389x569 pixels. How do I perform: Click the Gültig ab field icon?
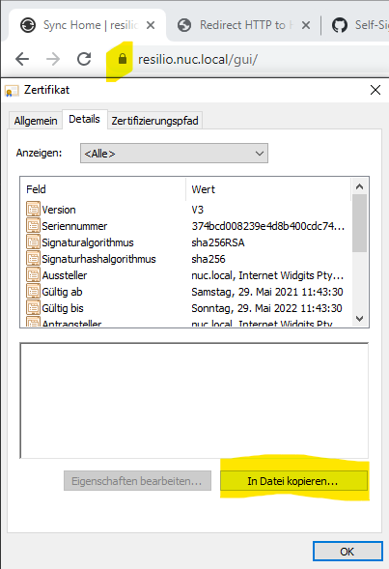click(x=33, y=292)
